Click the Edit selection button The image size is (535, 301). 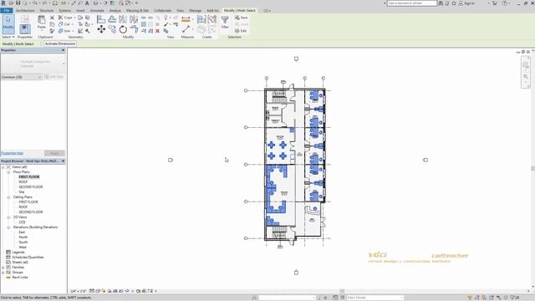coord(241,31)
